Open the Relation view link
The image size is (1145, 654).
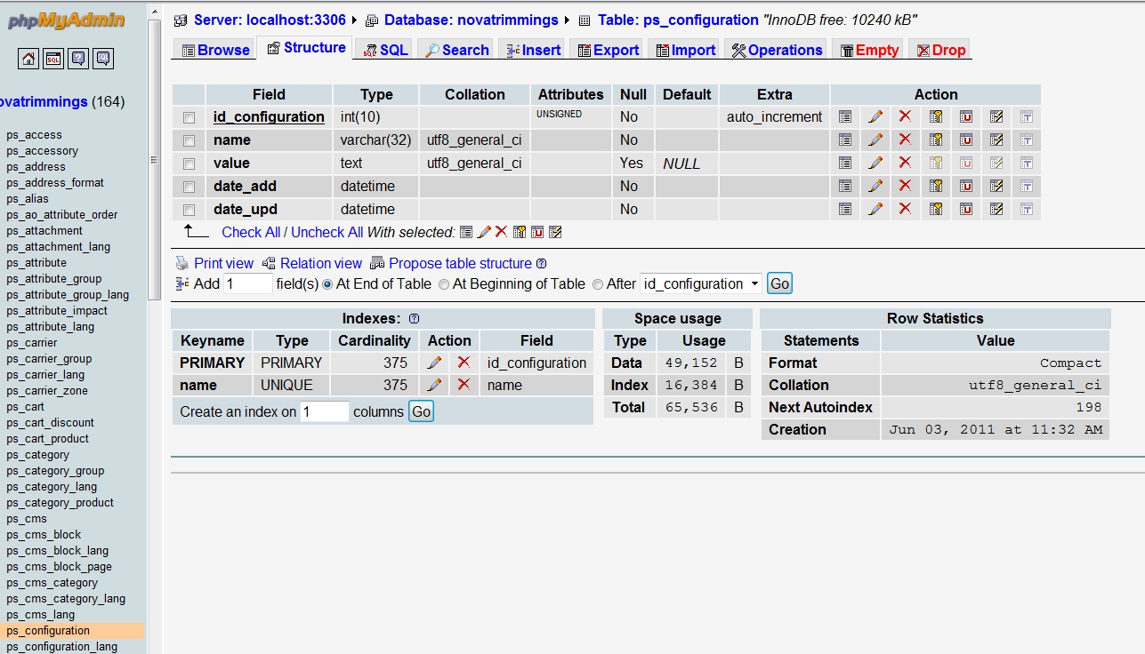[320, 263]
